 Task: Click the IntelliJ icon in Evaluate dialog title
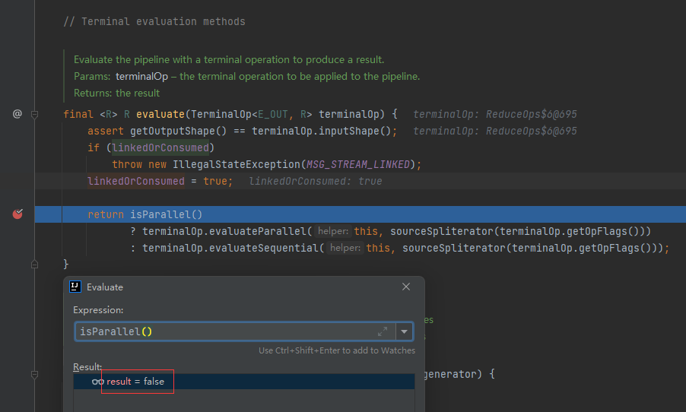(75, 287)
